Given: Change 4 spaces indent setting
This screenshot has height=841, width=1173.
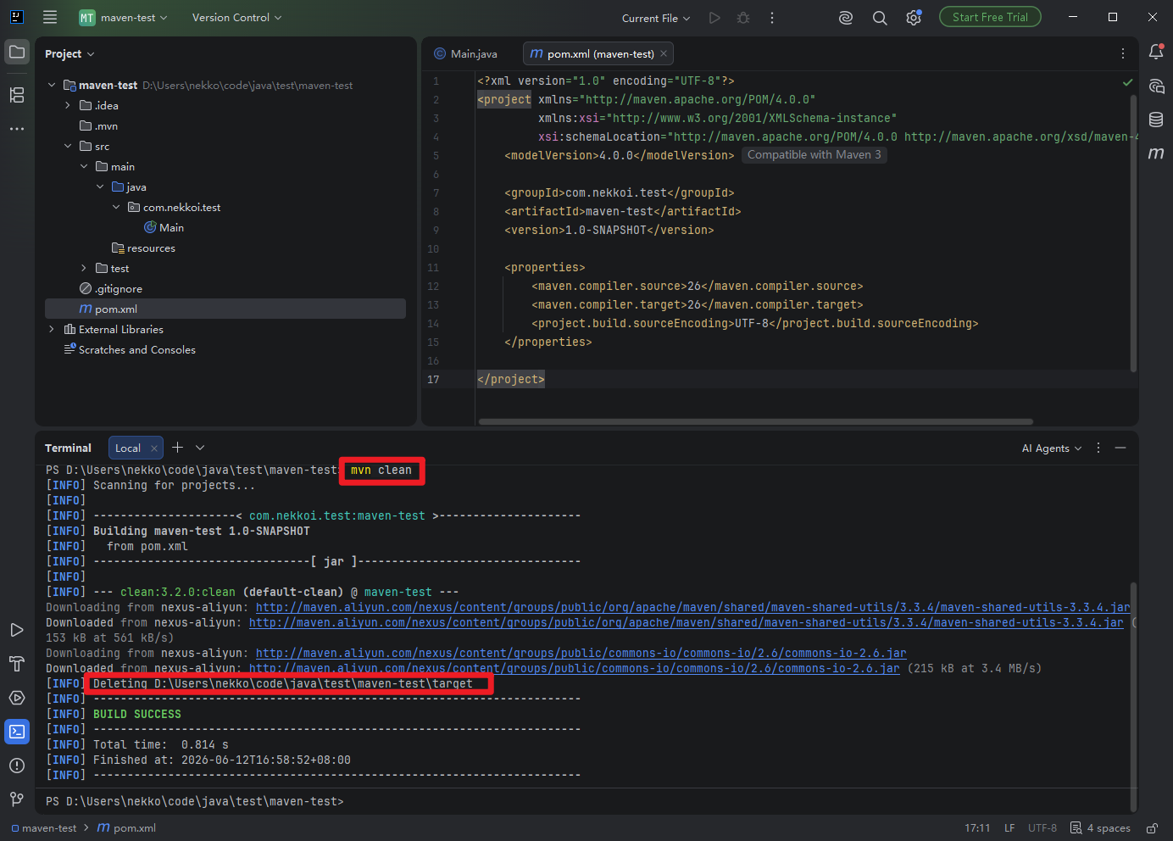Looking at the screenshot, I should [1100, 828].
